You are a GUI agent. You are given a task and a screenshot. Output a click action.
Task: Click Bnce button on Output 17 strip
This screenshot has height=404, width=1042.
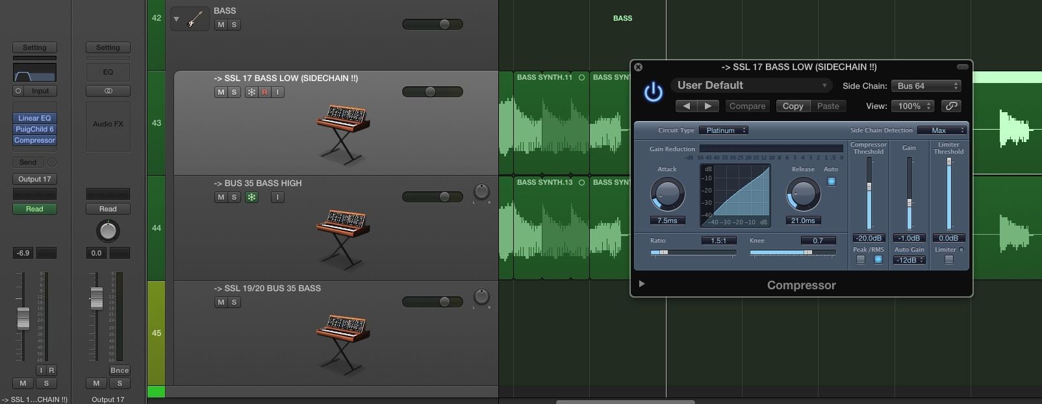120,370
